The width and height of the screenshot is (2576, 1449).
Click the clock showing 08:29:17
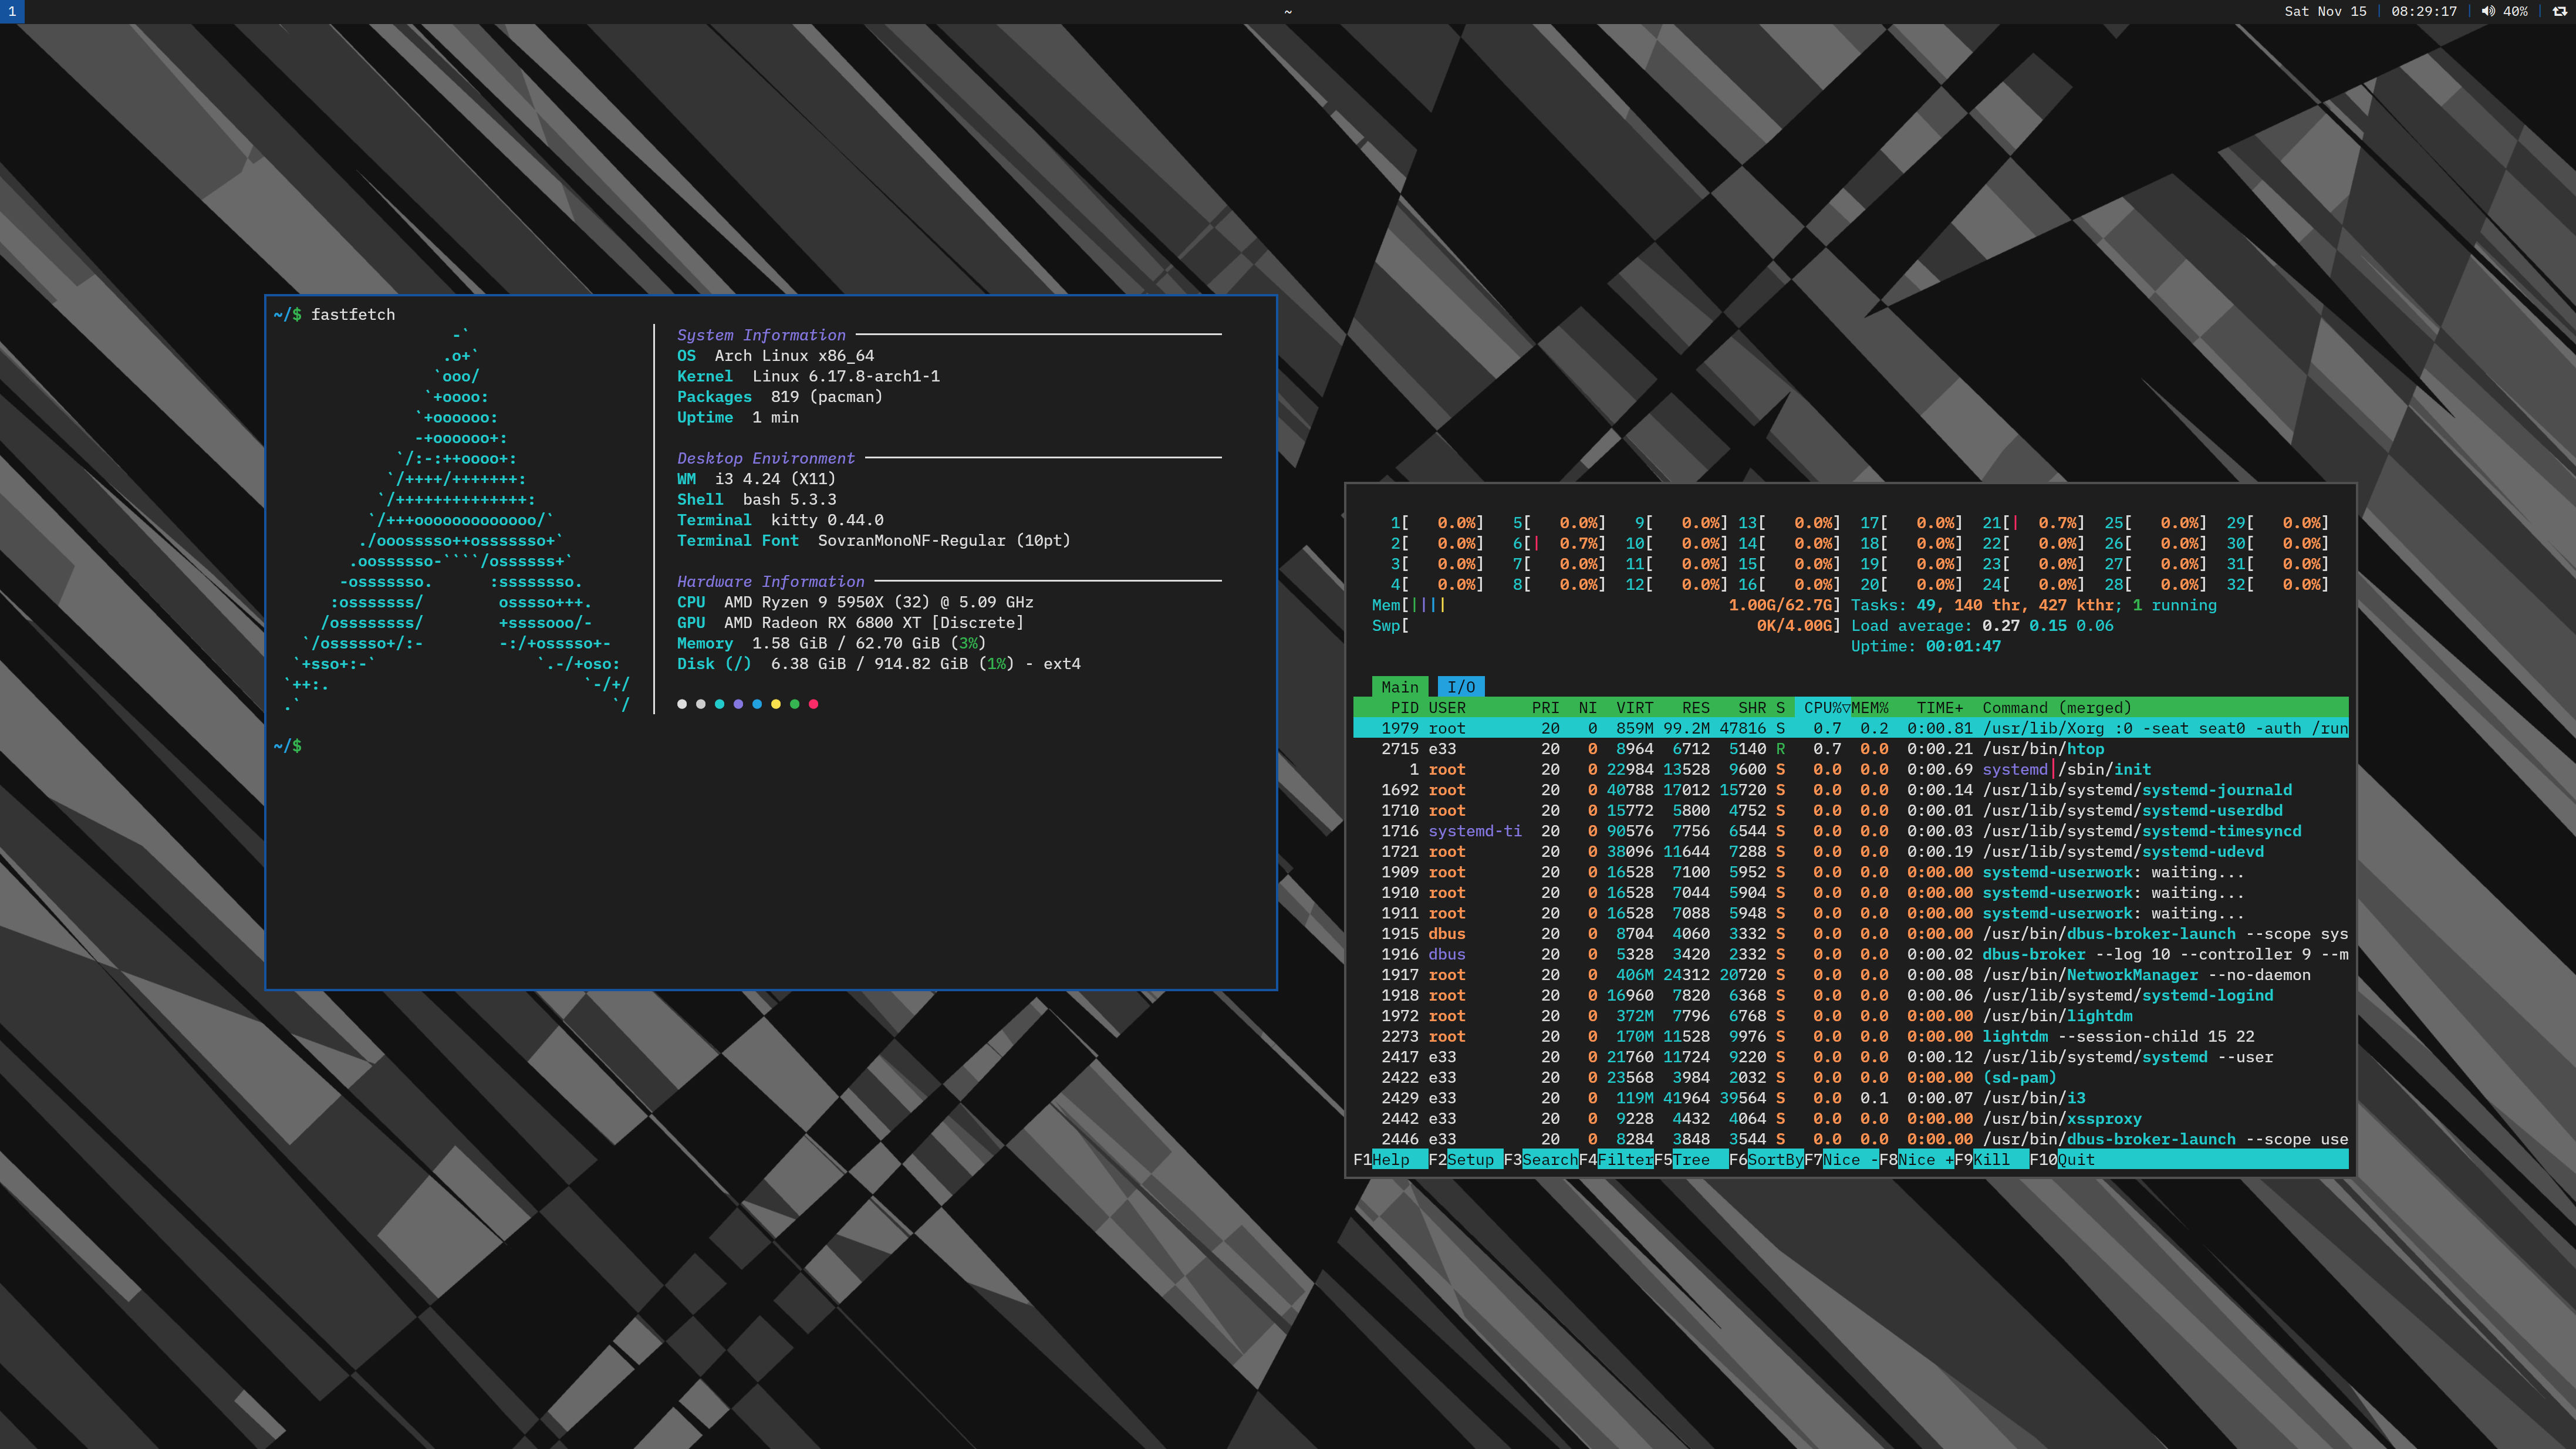click(2423, 11)
